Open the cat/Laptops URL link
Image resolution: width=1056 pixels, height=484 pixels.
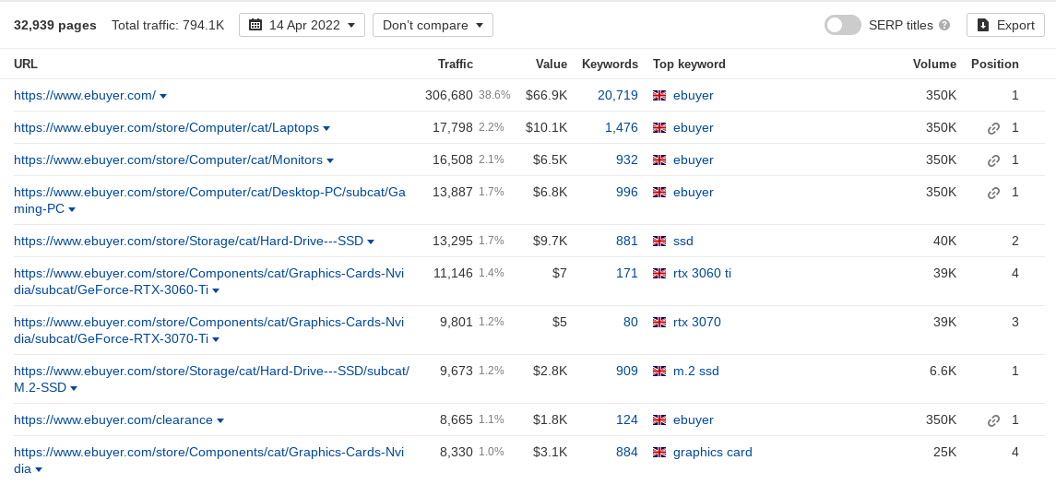[x=166, y=128]
